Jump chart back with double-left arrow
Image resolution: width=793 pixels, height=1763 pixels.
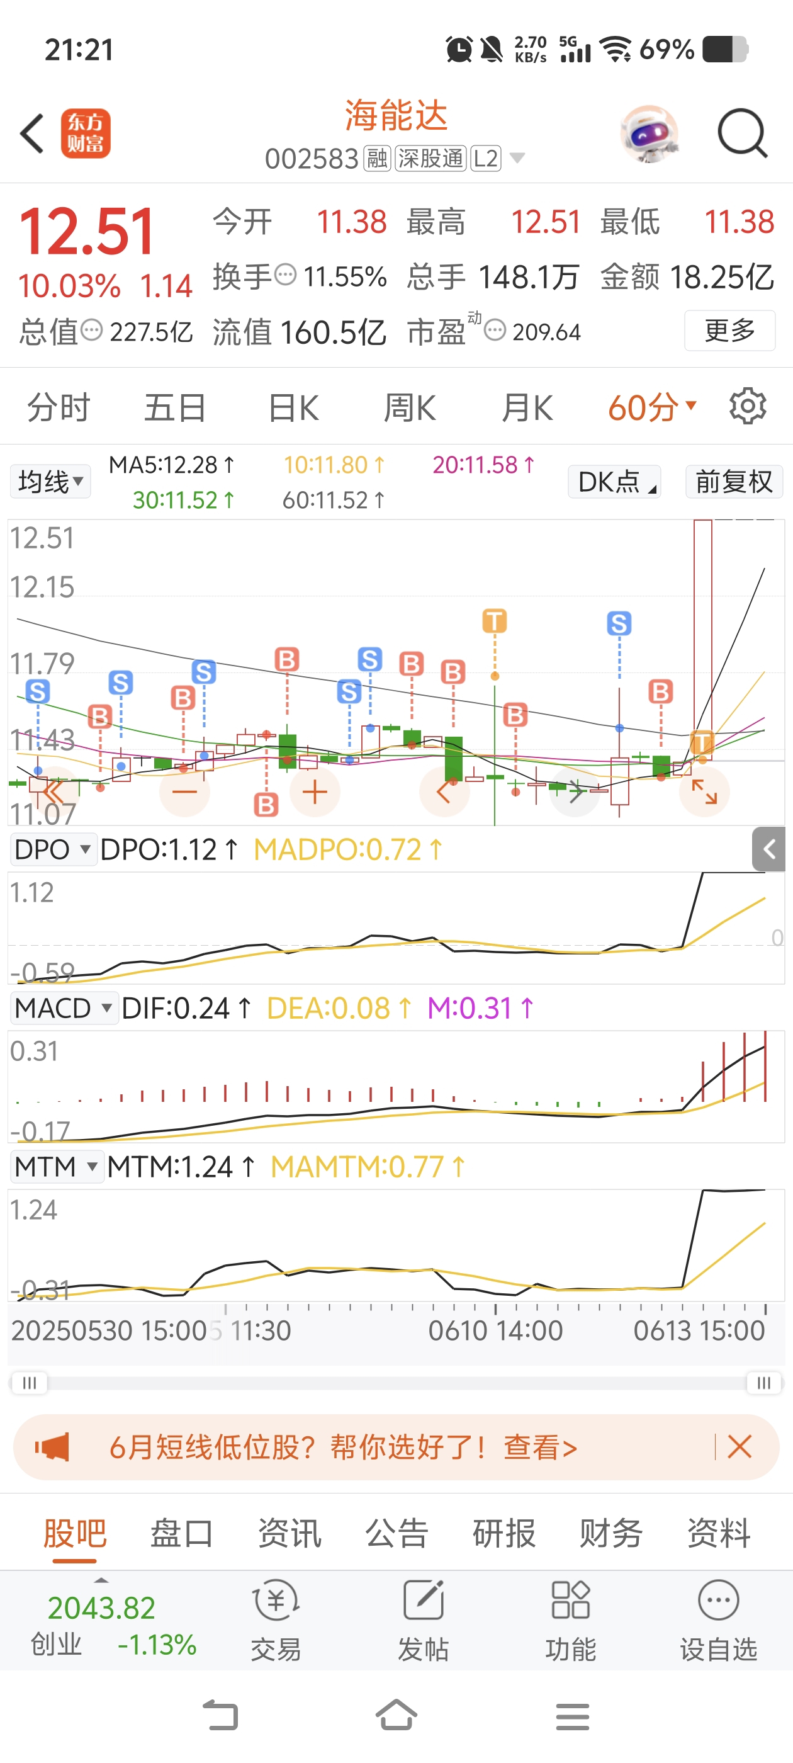click(53, 792)
